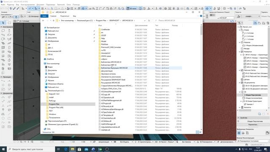
Task: Open Microsoft Edge from taskbar
Action: [66, 149]
